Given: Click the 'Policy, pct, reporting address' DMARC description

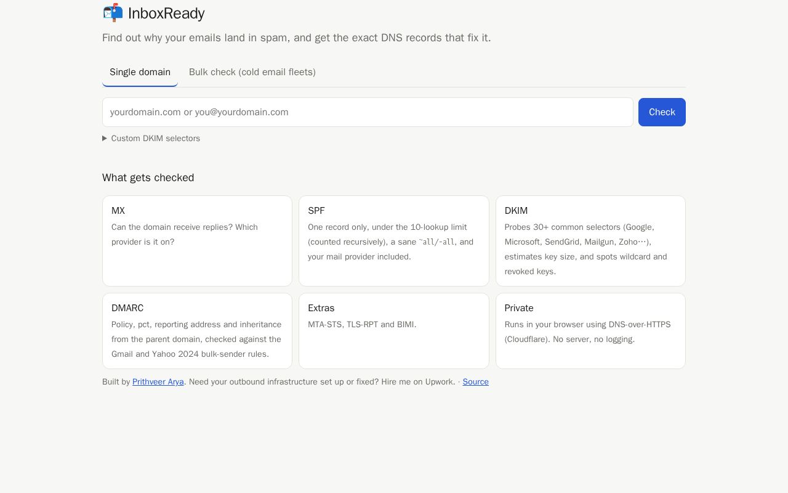Looking at the screenshot, I should tap(196, 340).
